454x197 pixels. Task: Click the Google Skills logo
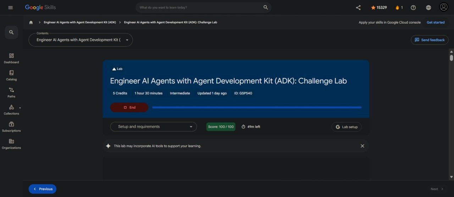point(40,7)
